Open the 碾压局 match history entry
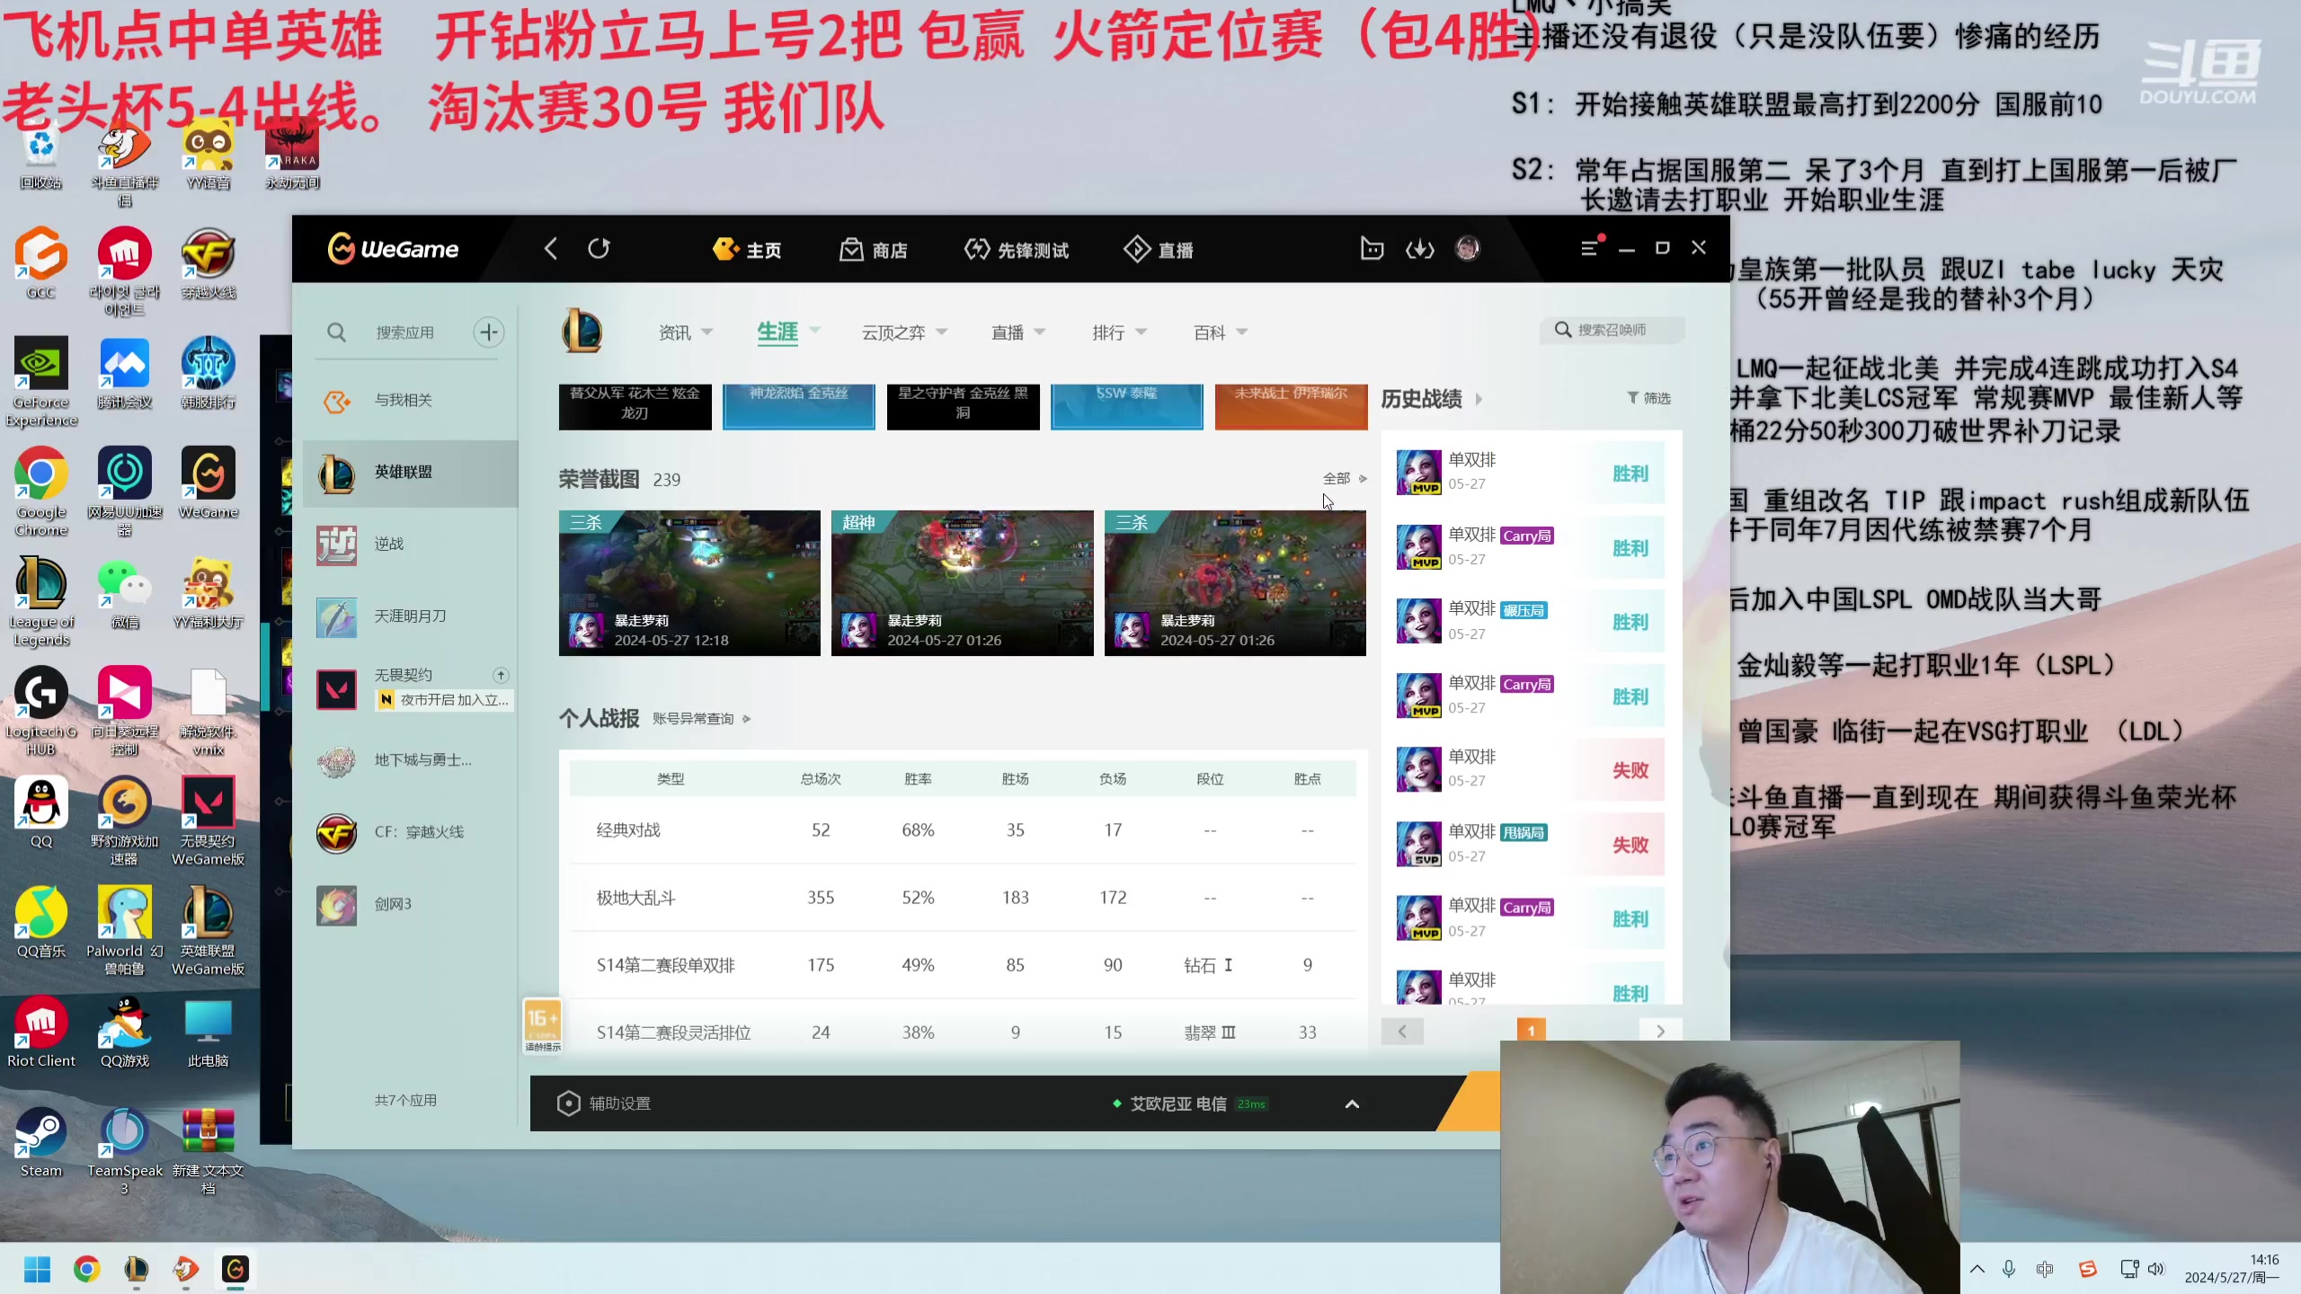2301x1294 pixels. click(x=1532, y=622)
